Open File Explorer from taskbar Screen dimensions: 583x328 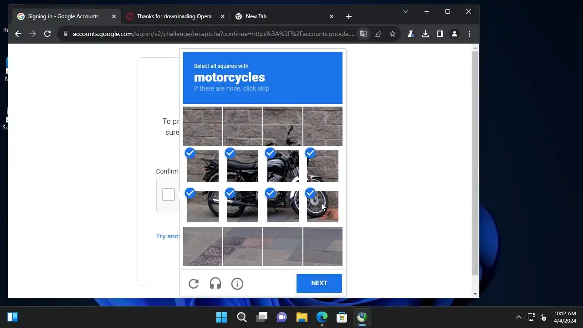[302, 317]
